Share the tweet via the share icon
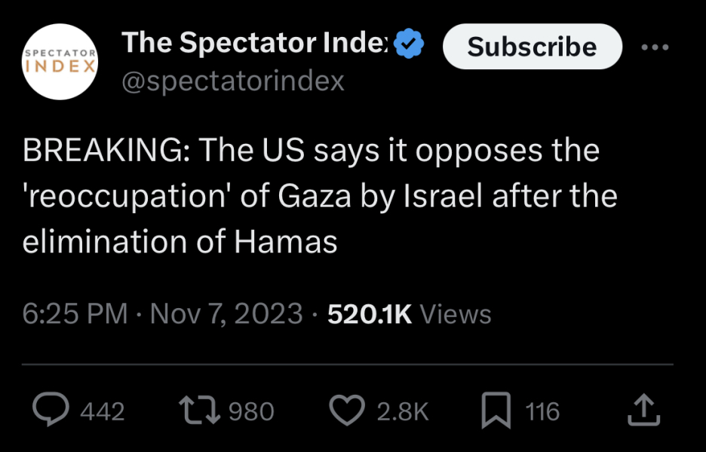The image size is (706, 452). [645, 408]
